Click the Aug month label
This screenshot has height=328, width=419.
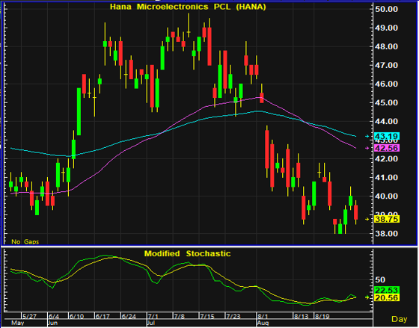tap(263, 323)
